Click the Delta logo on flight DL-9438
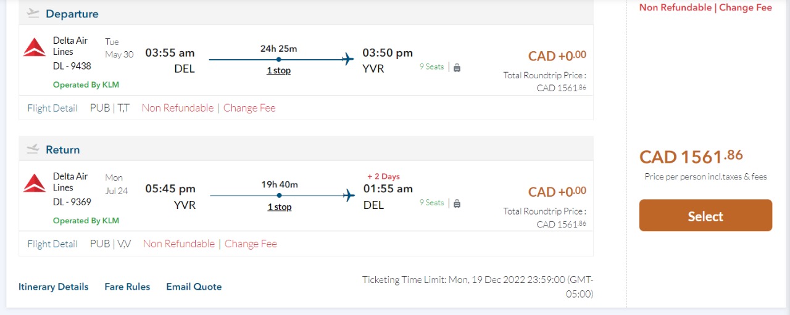 [35, 47]
